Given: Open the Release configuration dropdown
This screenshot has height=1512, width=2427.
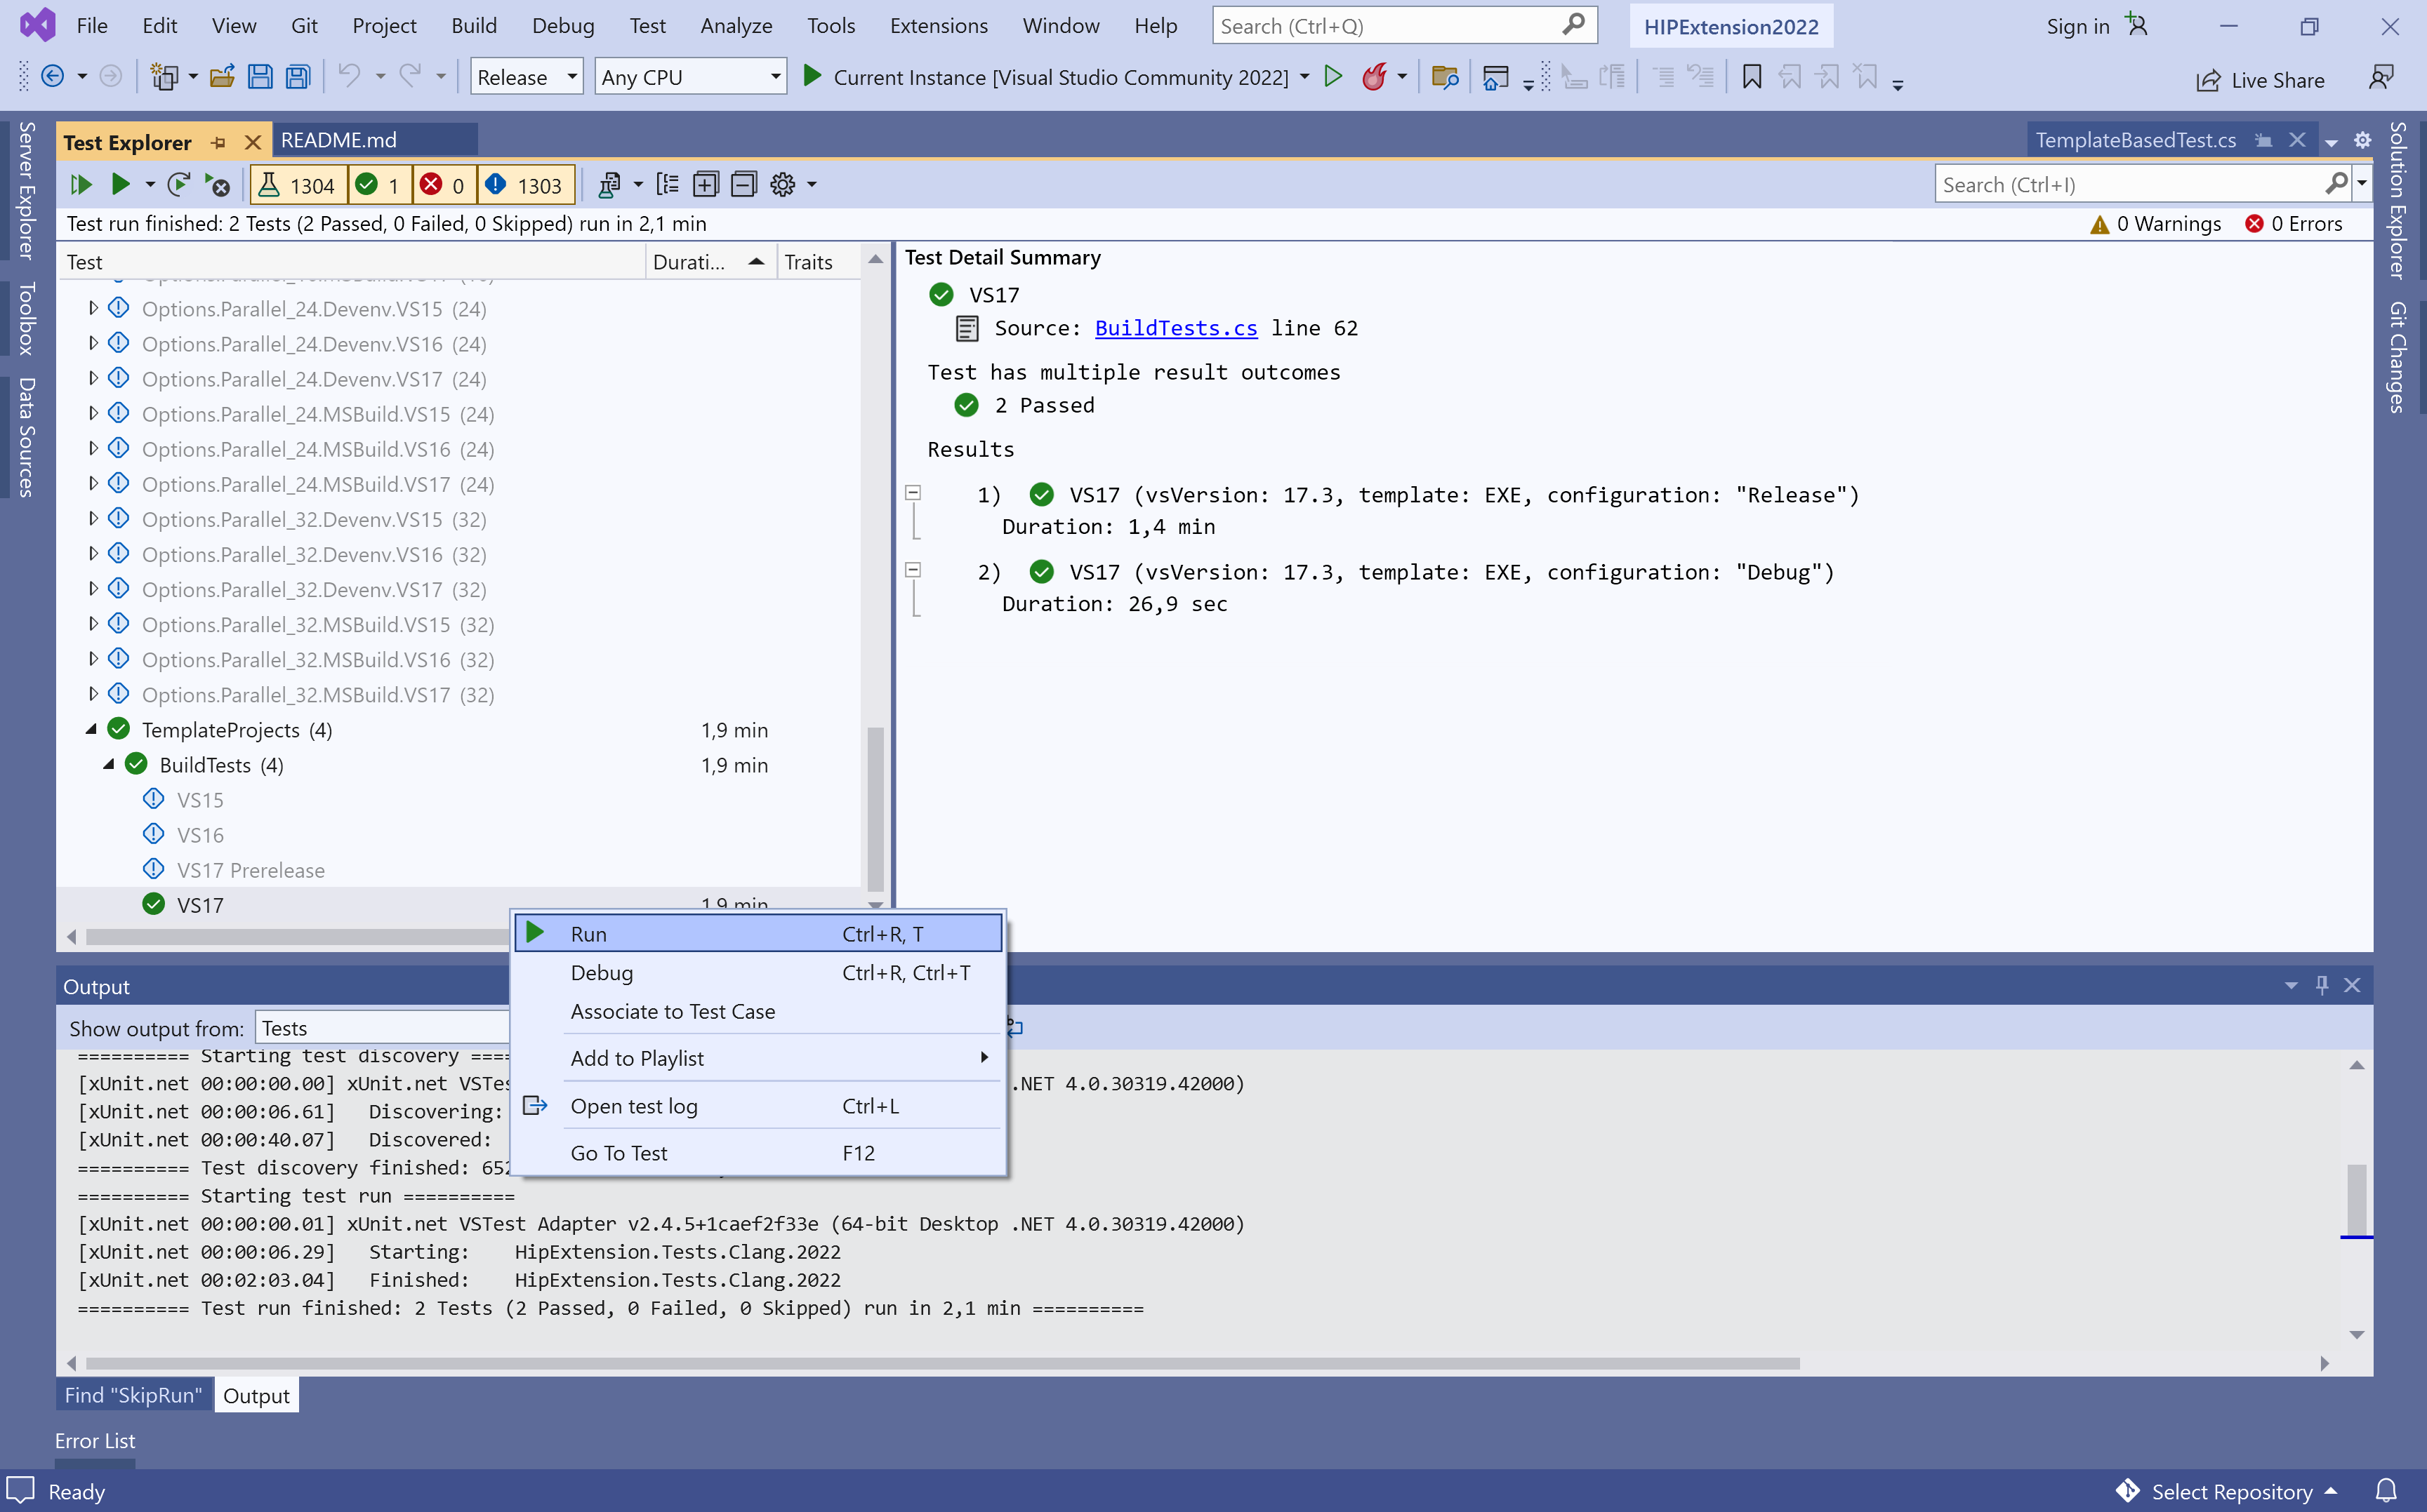Looking at the screenshot, I should 527,77.
